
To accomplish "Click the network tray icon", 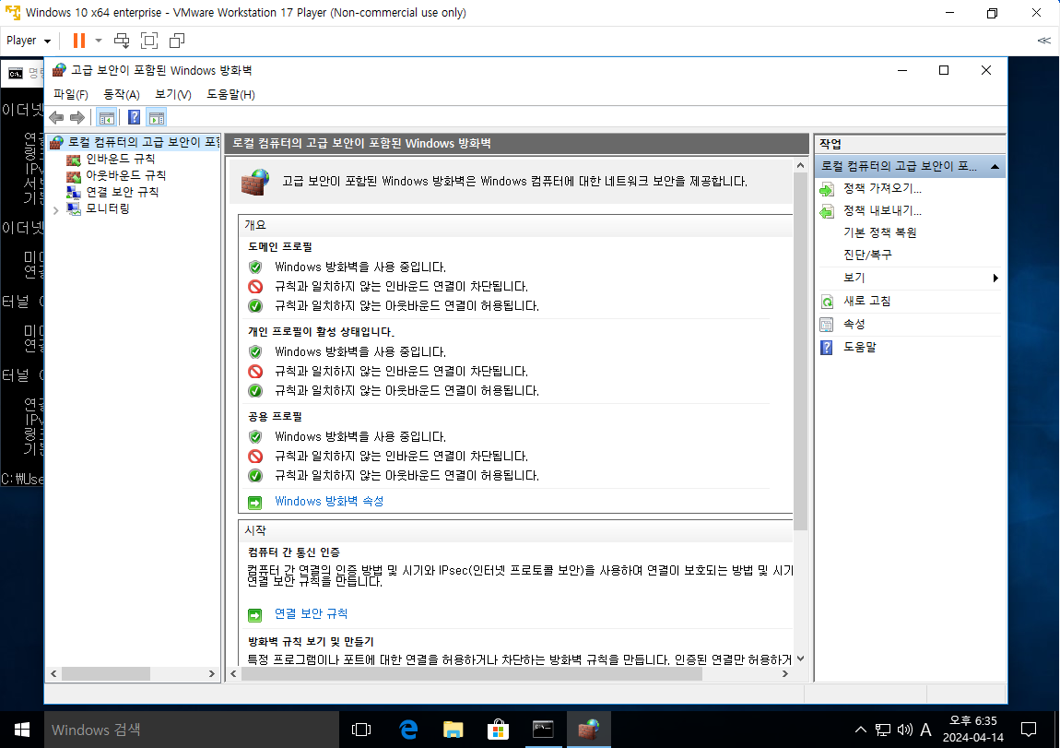I will pyautogui.click(x=883, y=730).
